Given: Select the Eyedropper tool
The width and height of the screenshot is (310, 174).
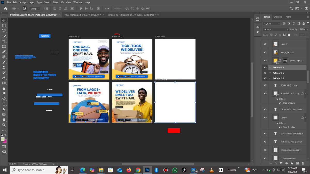Looking at the screenshot, I should coord(4,52).
